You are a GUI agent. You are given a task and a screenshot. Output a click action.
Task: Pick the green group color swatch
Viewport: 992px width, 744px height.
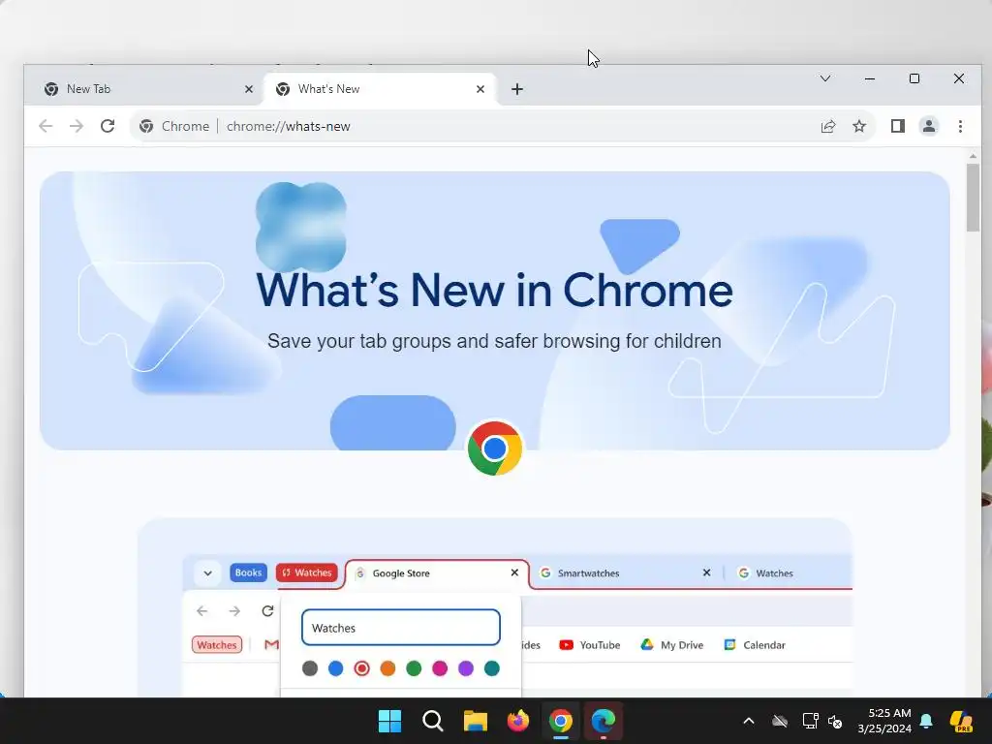click(414, 668)
